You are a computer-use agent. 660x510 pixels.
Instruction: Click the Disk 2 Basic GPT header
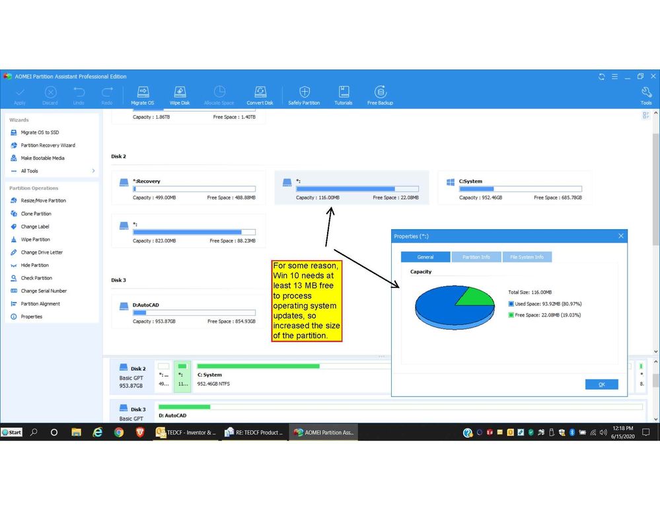[x=131, y=377]
